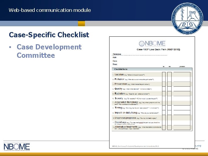Click the Physician field label
The width and height of the screenshot is (208, 156).
(117, 54)
